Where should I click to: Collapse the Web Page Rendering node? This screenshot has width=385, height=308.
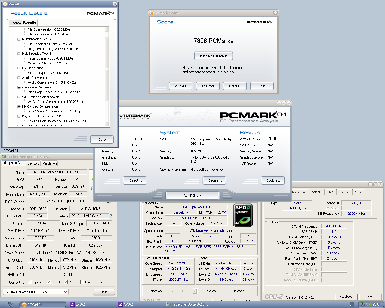tap(19, 87)
